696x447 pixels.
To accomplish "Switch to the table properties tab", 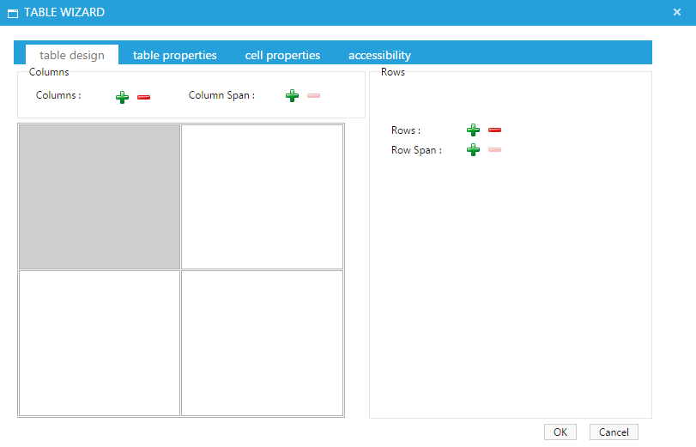I will tap(175, 55).
